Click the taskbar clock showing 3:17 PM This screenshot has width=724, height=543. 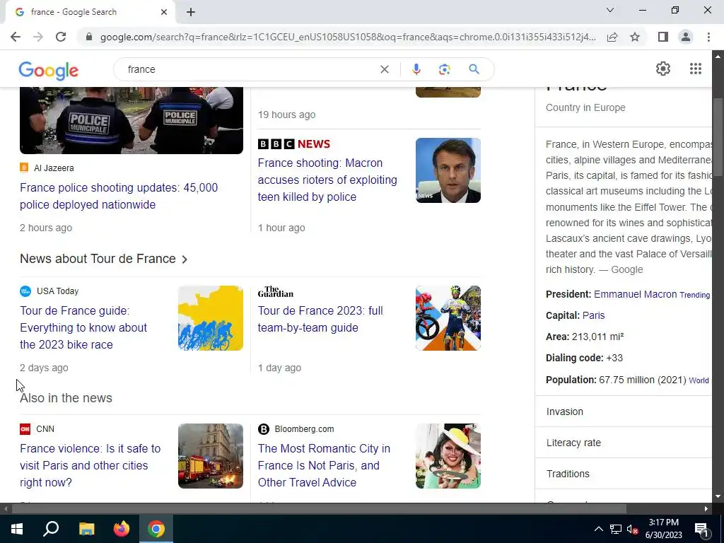tap(663, 529)
